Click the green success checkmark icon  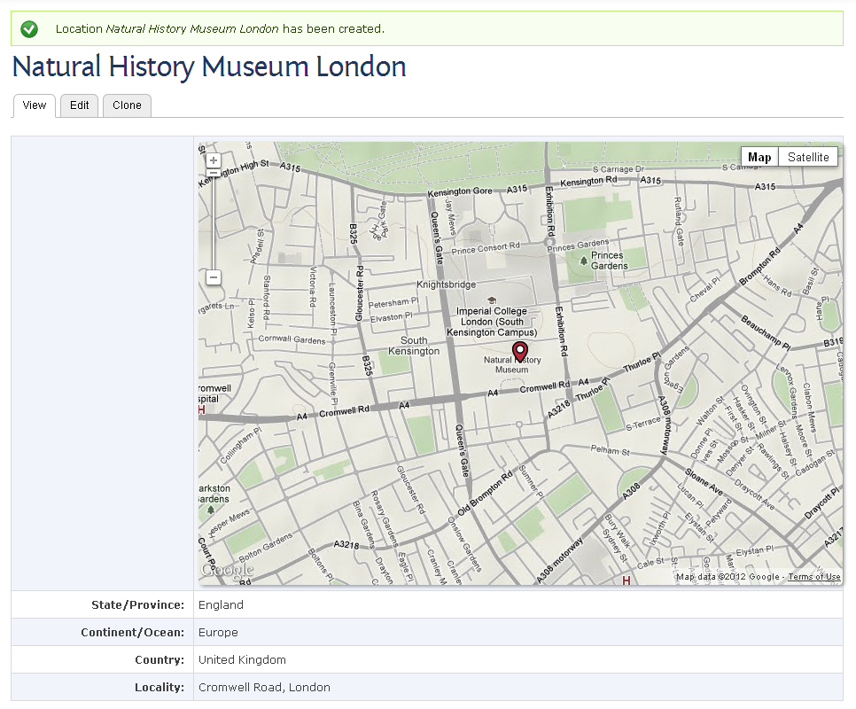(29, 29)
